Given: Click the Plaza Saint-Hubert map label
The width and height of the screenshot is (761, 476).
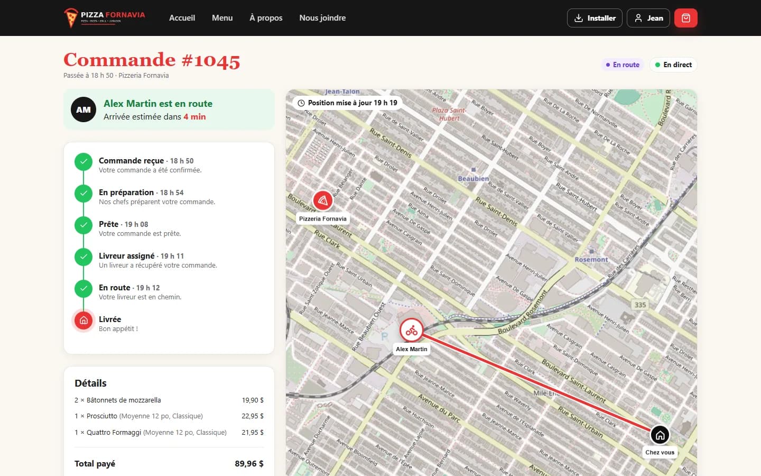Looking at the screenshot, I should 449,114.
